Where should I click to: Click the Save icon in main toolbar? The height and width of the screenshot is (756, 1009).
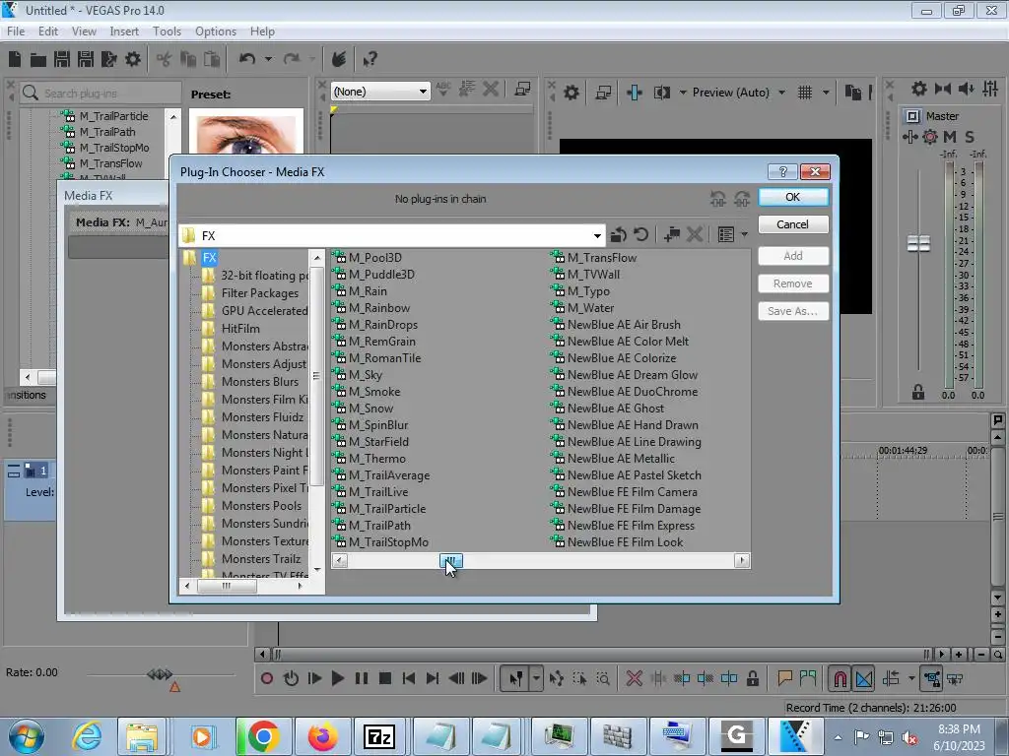pos(62,59)
